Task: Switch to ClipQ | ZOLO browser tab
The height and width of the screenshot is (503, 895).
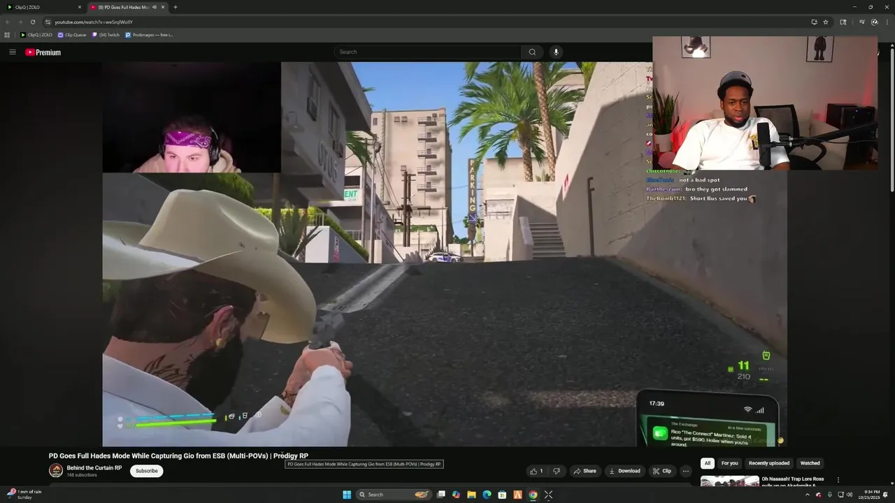Action: tap(43, 7)
